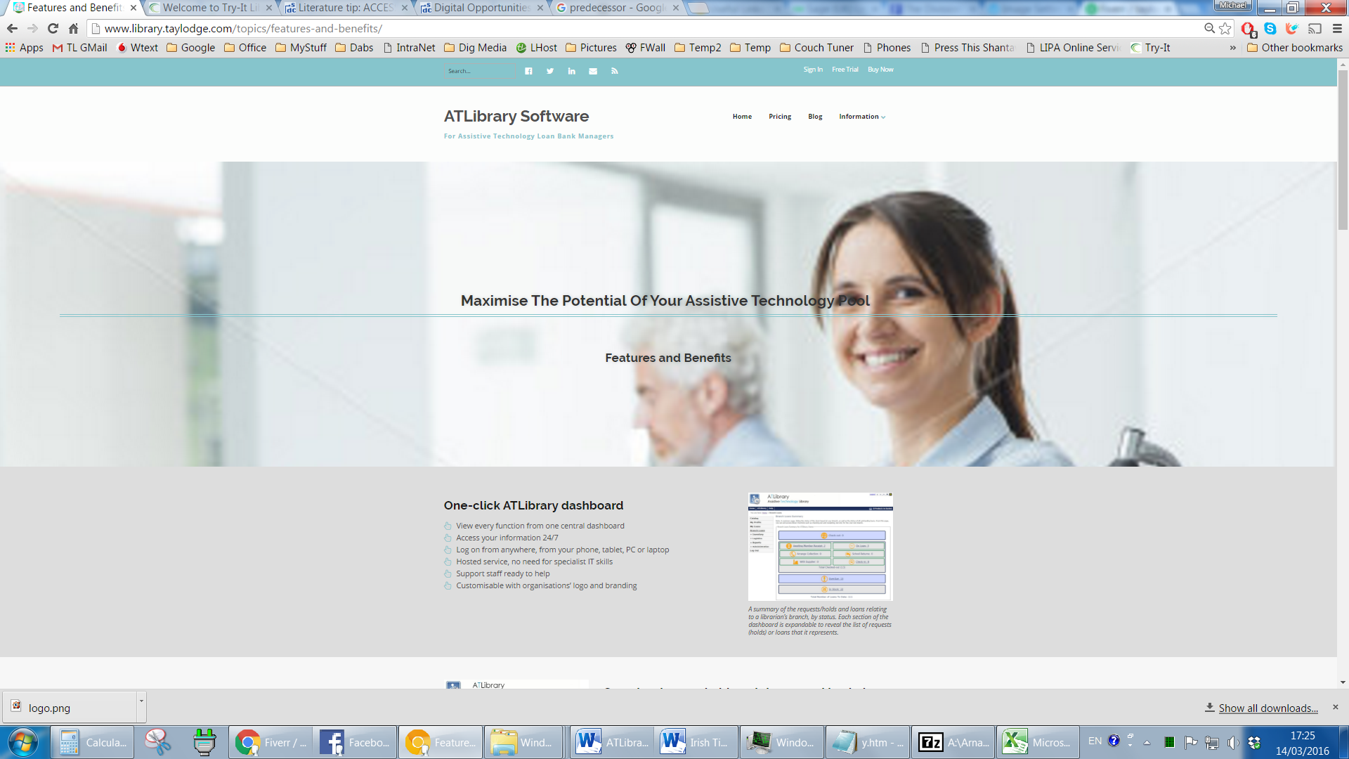Image resolution: width=1349 pixels, height=759 pixels.
Task: Go to the Pricing menu item
Action: pos(779,117)
